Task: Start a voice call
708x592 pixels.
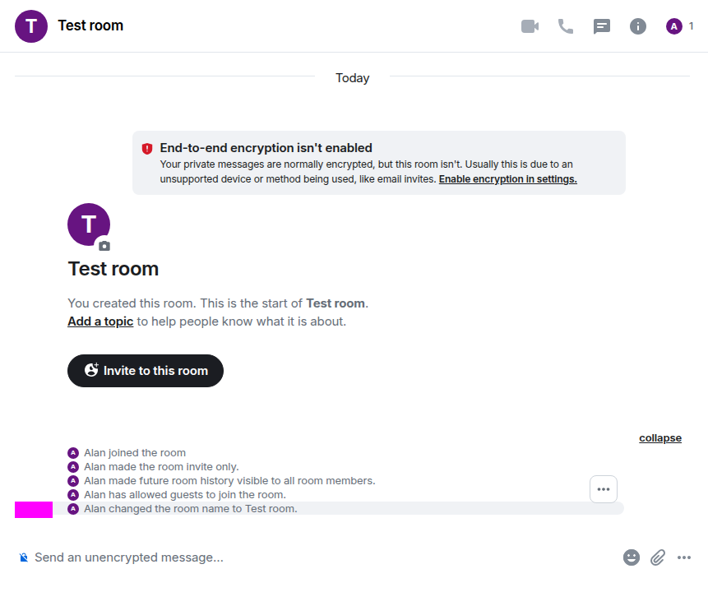Action: 566,26
